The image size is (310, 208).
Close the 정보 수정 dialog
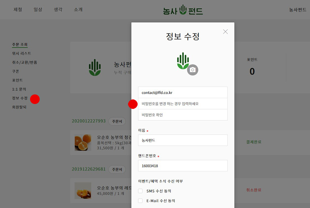225,32
